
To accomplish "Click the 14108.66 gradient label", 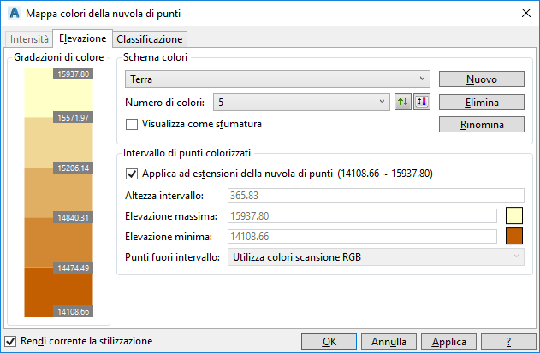I will coord(73,311).
